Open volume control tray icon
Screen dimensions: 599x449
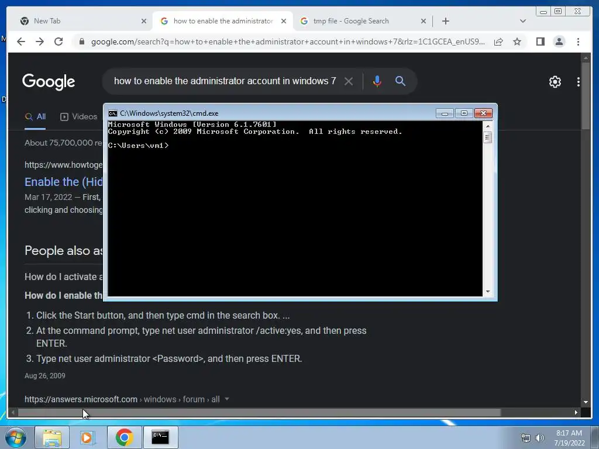tap(539, 438)
